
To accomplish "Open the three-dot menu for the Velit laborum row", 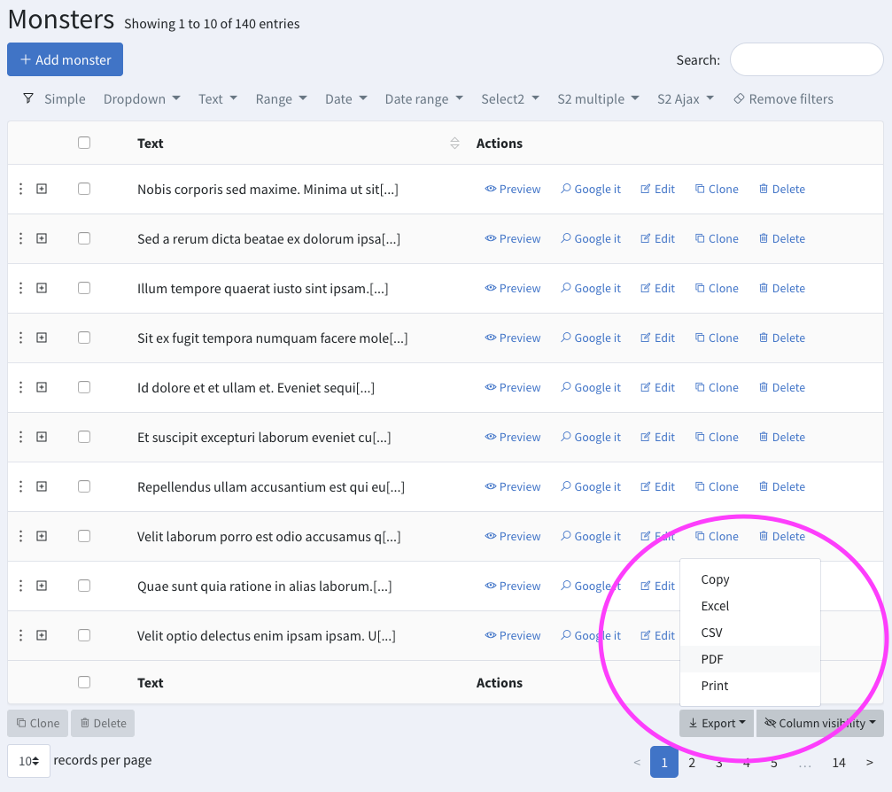I will pyautogui.click(x=21, y=536).
